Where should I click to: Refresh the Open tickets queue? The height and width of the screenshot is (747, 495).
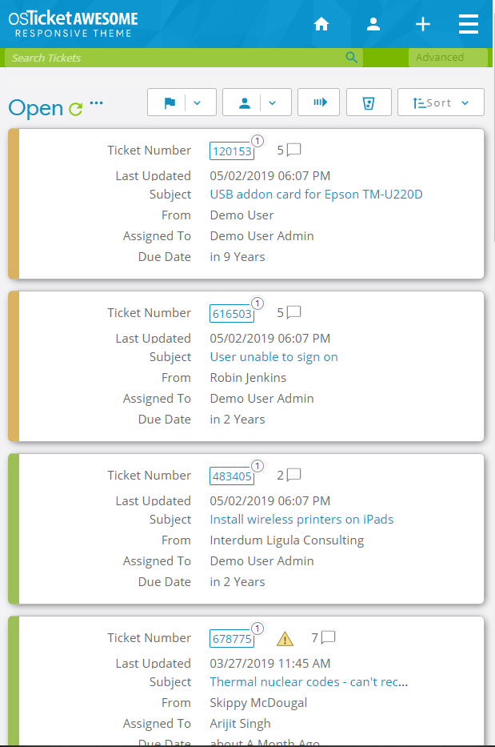(76, 109)
